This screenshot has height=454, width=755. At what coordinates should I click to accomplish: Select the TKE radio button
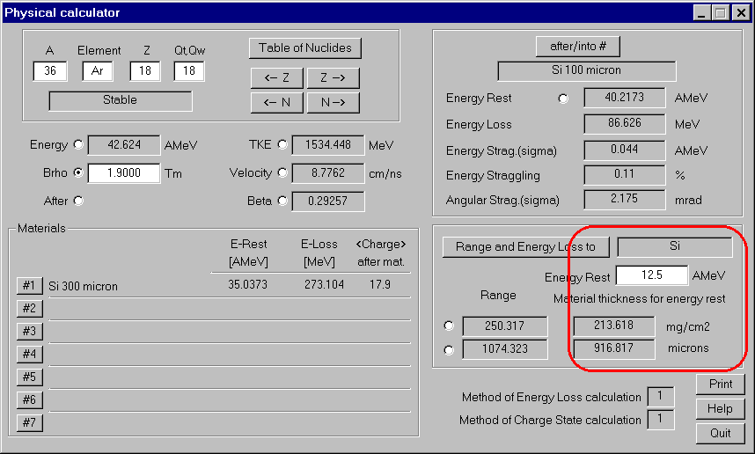pyautogui.click(x=282, y=145)
